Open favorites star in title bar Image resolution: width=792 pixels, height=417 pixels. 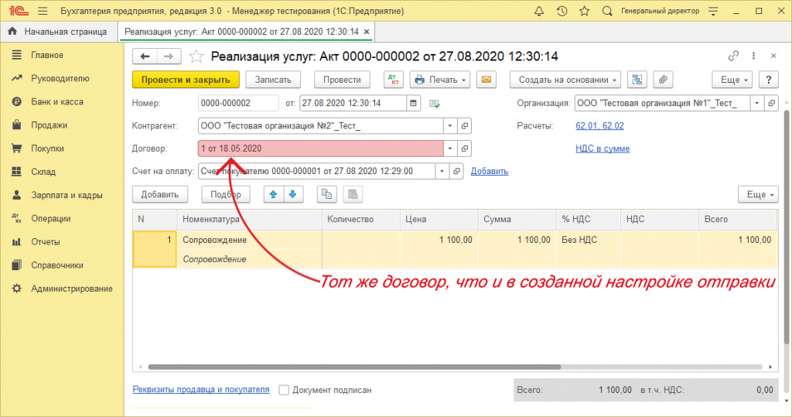[585, 11]
